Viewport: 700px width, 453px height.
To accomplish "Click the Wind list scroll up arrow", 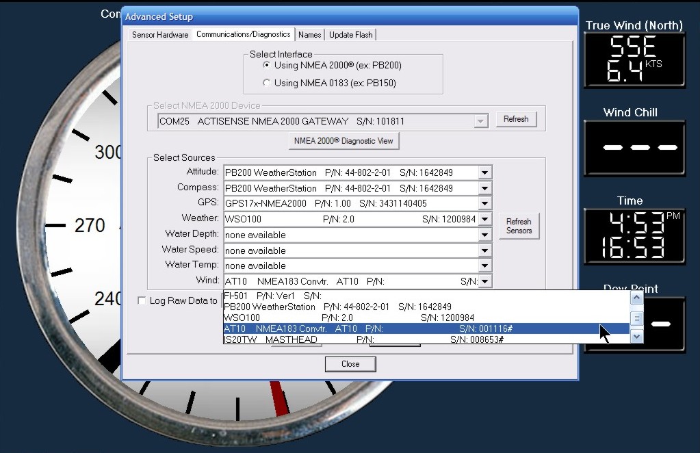I will (636, 297).
